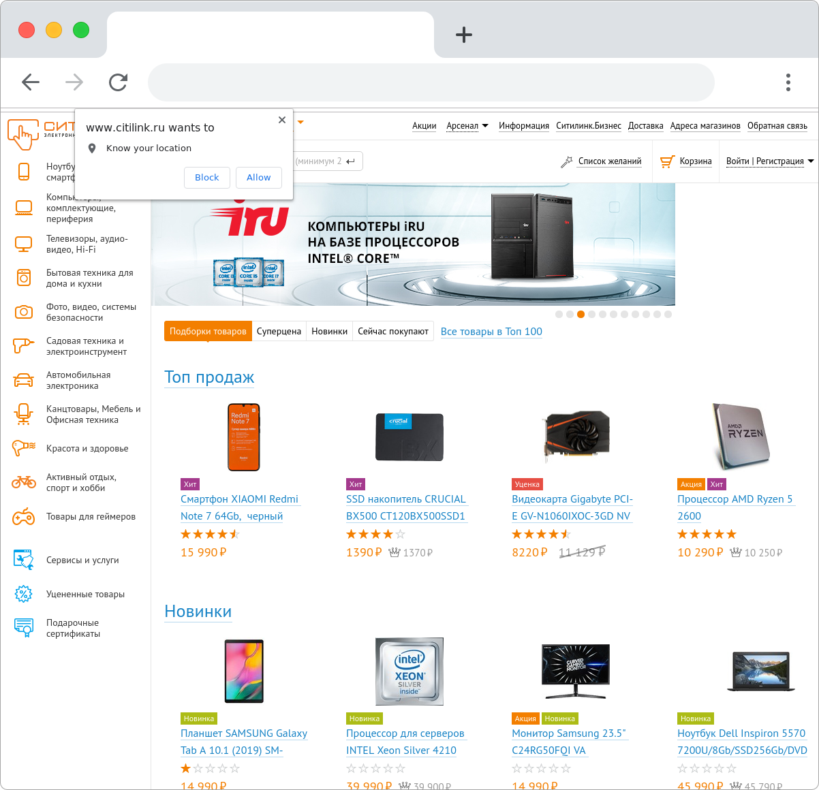Open Смартфон XIAOMI Redmi Note 7 link
The image size is (819, 790).
point(239,507)
